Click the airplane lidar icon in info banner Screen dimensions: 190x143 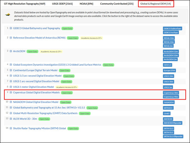pyautogui.click(x=8, y=15)
